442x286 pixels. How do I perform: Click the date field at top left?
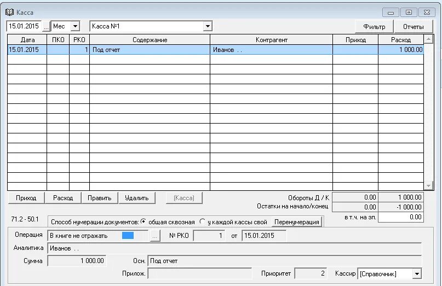pos(24,26)
